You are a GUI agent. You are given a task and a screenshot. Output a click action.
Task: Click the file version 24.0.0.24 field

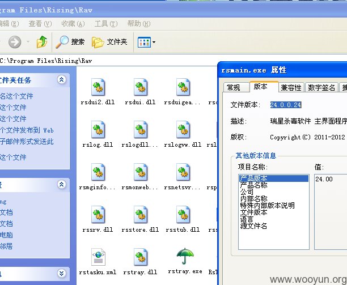coord(286,105)
